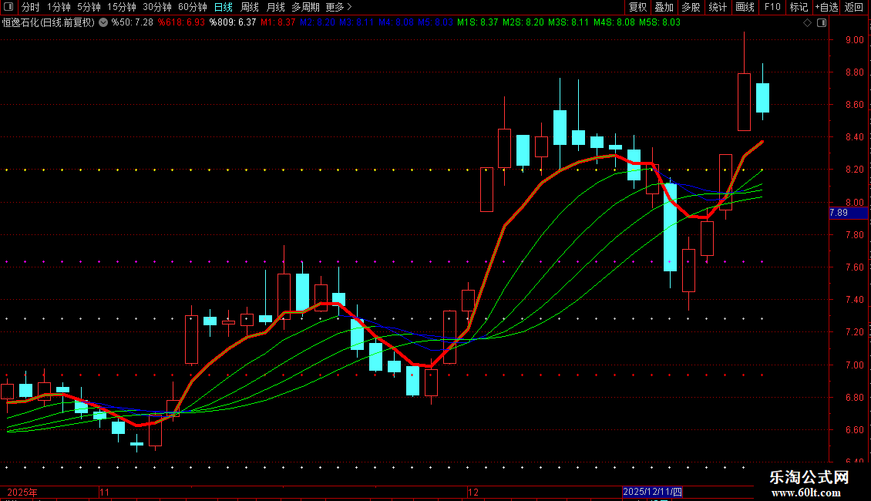
Task: Open the 多周期 multi-period view
Action: [305, 7]
